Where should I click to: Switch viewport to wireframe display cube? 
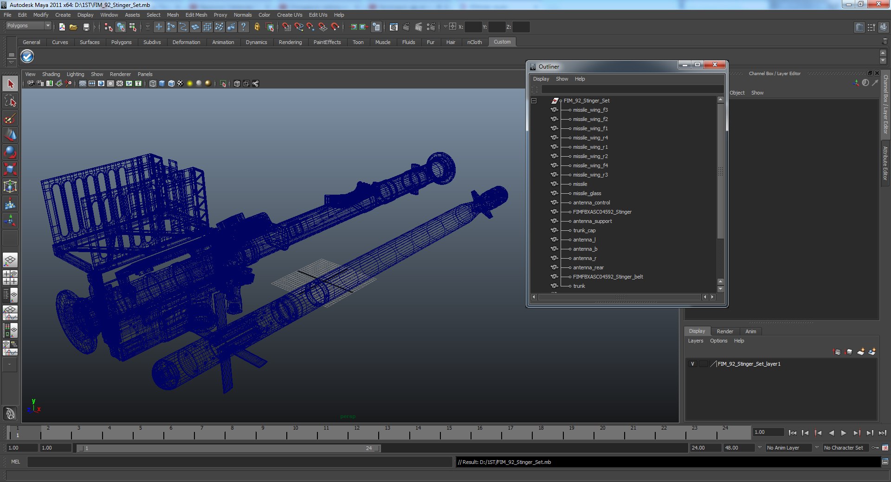point(153,83)
